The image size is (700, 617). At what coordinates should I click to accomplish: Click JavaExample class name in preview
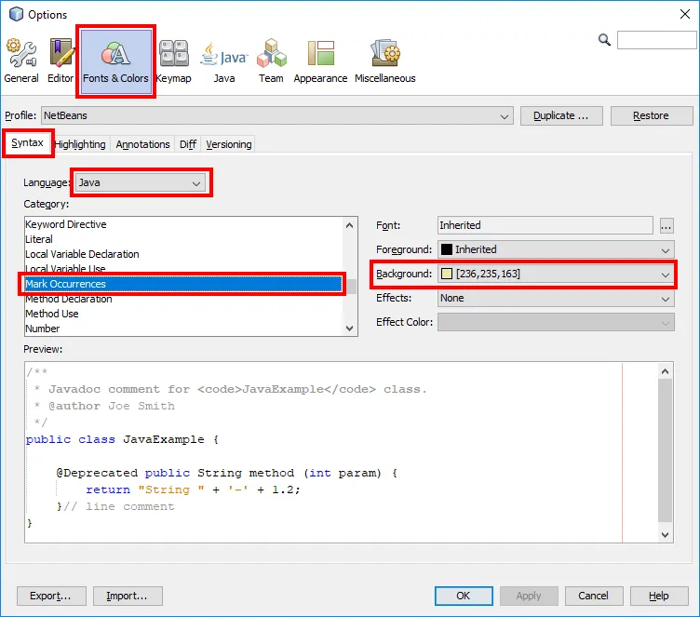coord(164,439)
